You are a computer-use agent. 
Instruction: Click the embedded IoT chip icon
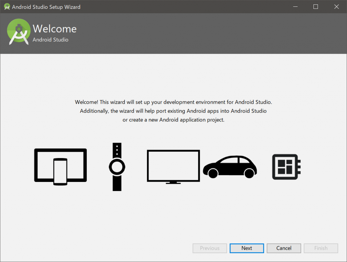click(286, 166)
